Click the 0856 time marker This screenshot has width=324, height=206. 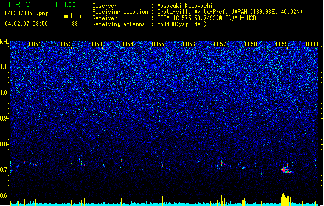(189, 44)
